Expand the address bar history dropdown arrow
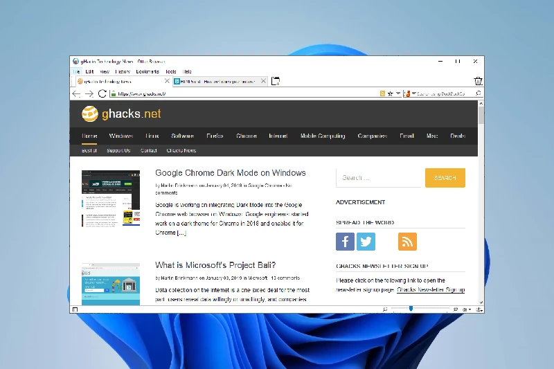 398,93
